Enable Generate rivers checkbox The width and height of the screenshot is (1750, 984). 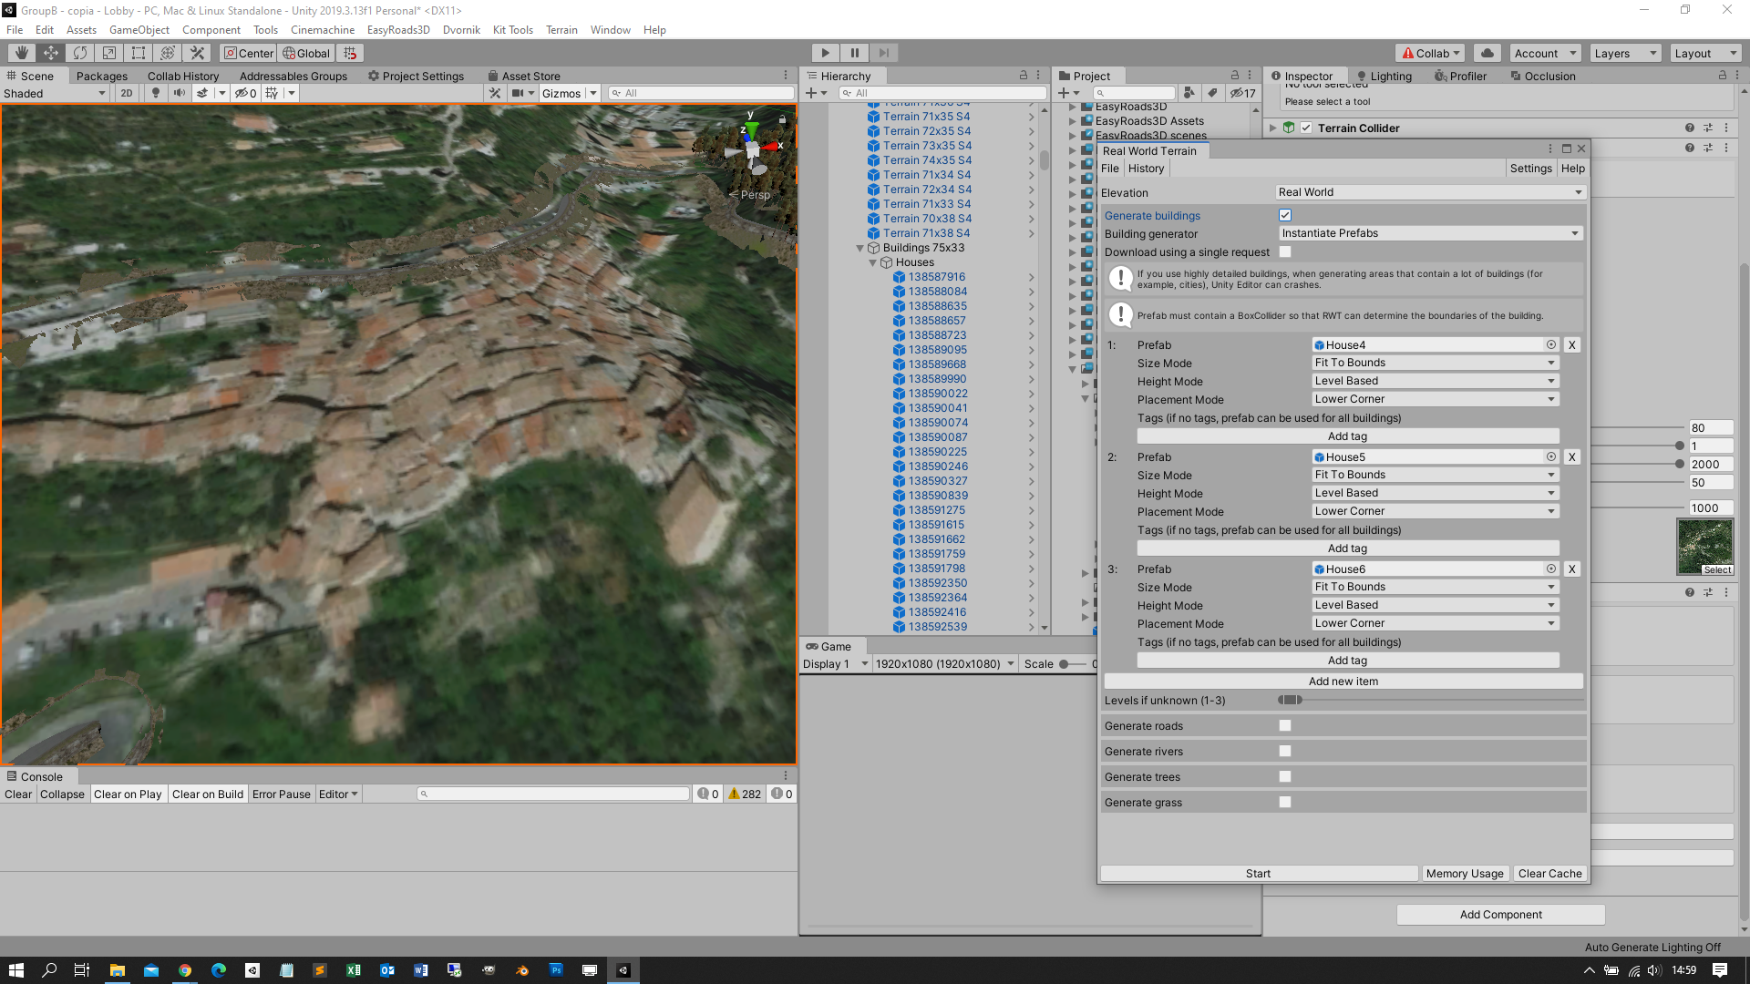[x=1285, y=752]
